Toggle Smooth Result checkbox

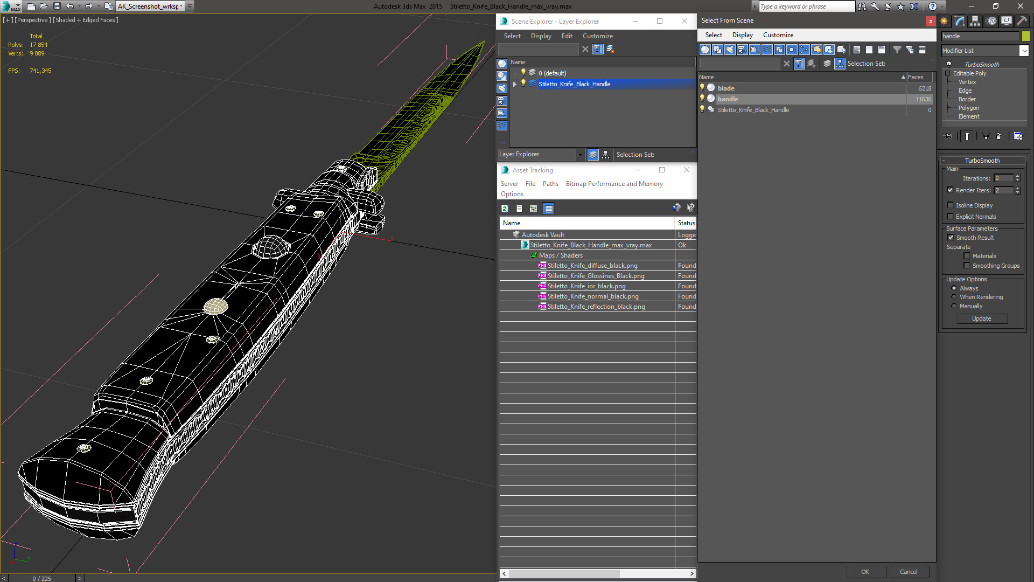(951, 238)
